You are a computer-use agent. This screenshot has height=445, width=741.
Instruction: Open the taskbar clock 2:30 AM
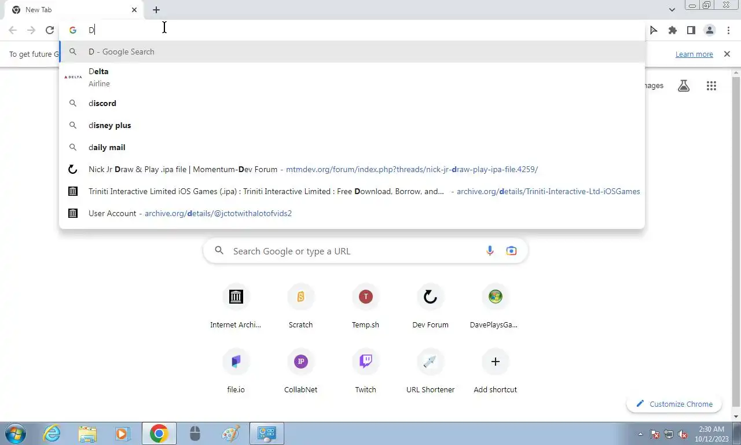tap(711, 433)
